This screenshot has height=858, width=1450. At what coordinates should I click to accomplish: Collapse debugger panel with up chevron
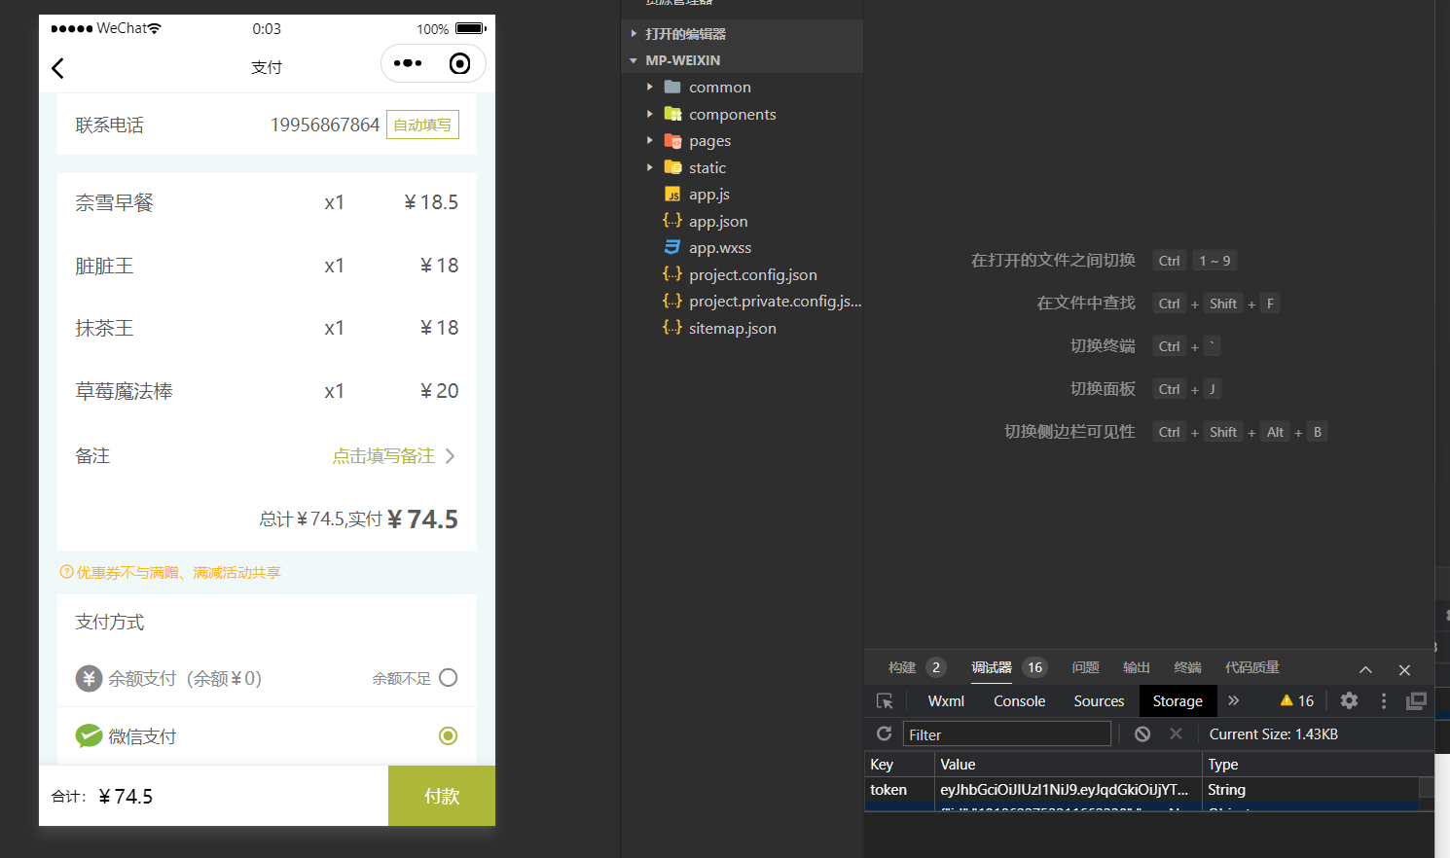pyautogui.click(x=1365, y=669)
